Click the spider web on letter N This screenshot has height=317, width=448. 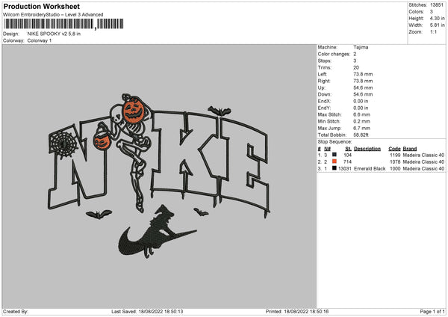(63, 144)
